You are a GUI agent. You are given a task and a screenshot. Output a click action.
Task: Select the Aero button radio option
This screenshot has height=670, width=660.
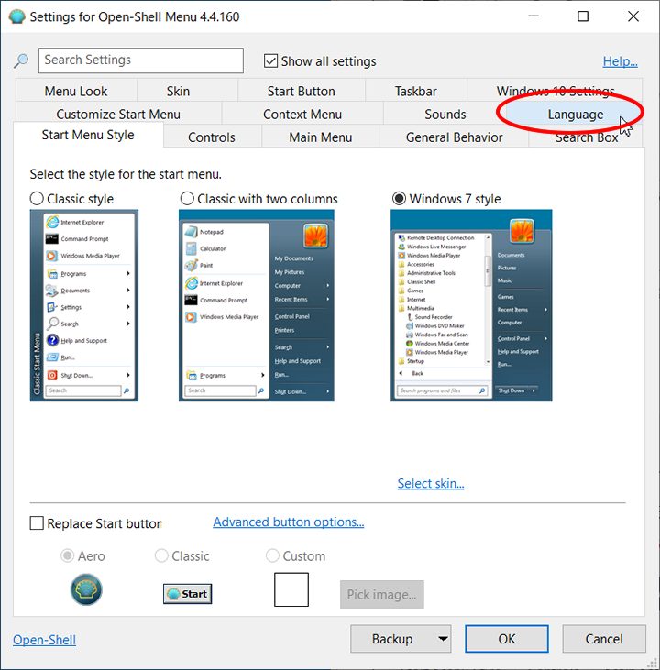(68, 555)
